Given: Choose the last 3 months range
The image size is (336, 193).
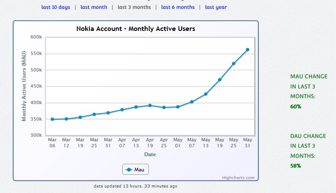Looking at the screenshot, I should pos(134,7).
